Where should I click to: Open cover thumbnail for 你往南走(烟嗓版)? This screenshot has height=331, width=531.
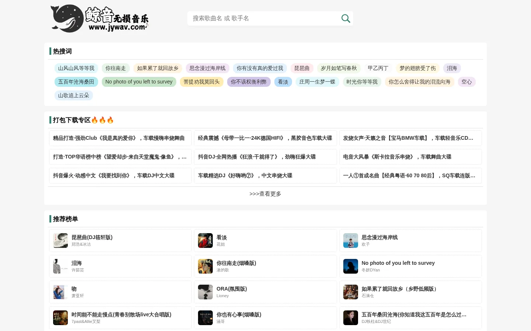(205, 266)
